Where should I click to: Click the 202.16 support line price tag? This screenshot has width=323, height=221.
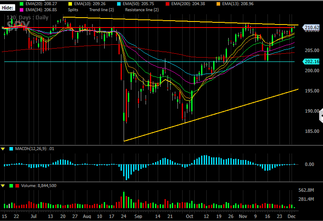tap(311, 61)
